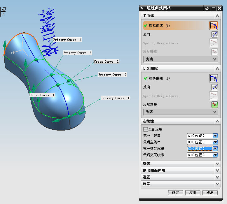227x204 pixels.
Task: Expand the 预览 section
Action: pyautogui.click(x=217, y=184)
